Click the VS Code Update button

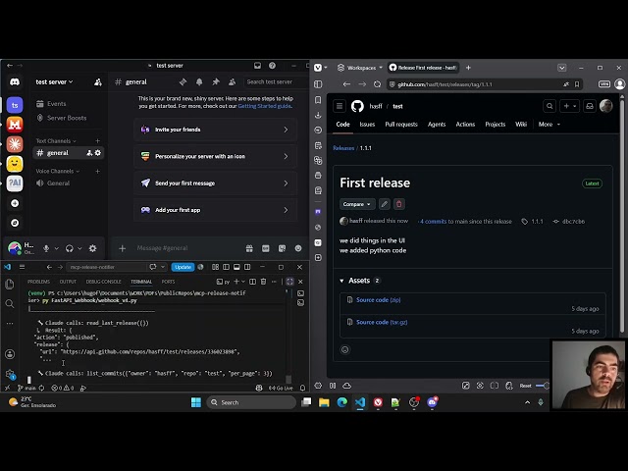[183, 267]
